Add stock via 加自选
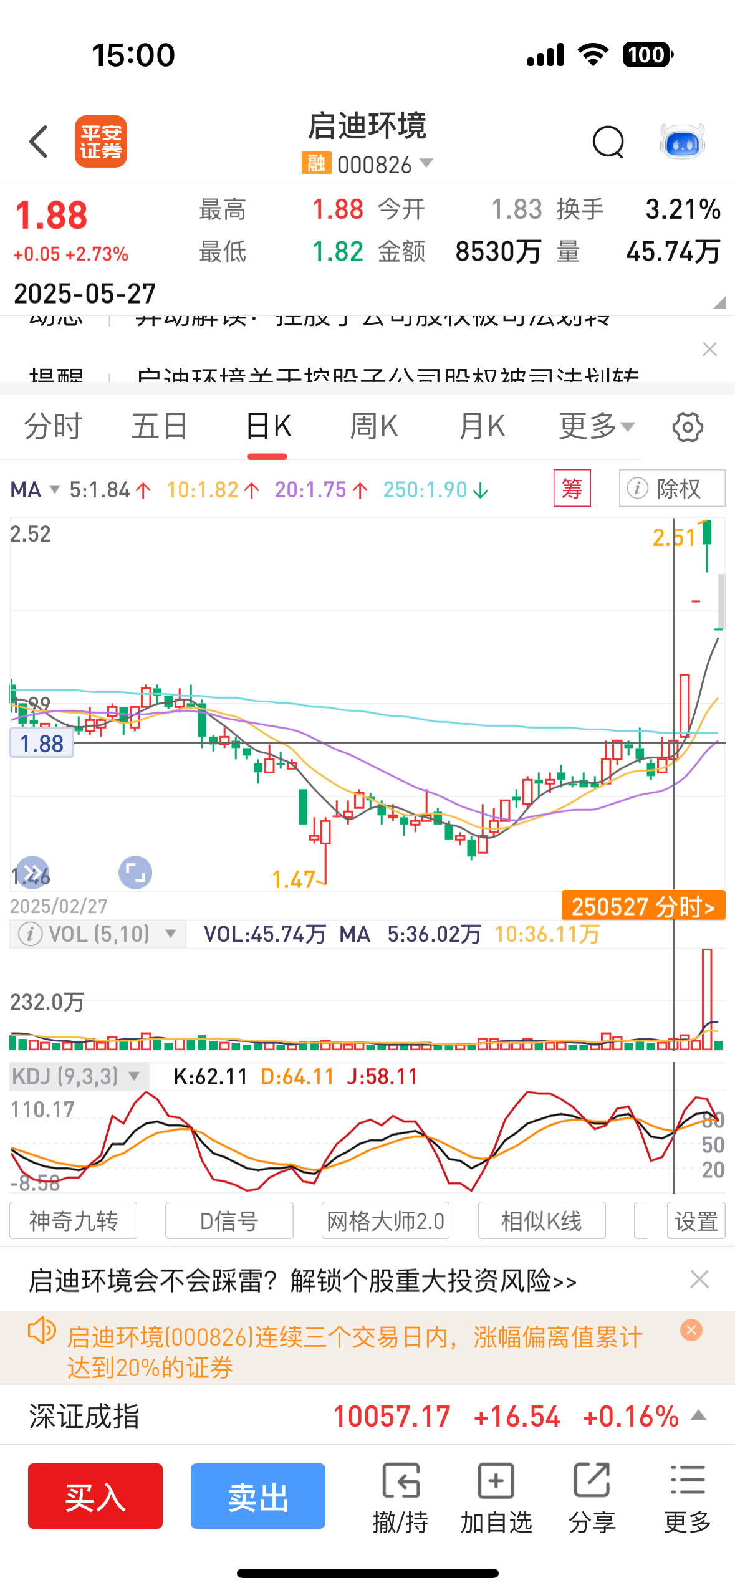735x1593 pixels. pyautogui.click(x=496, y=1498)
